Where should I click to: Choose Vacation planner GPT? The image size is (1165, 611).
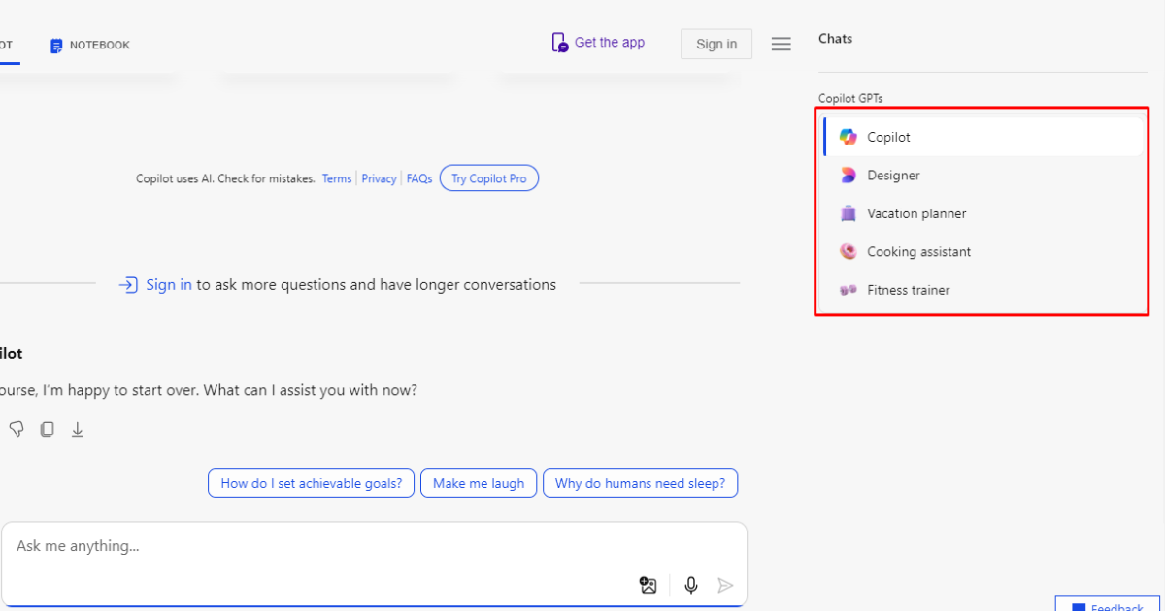[x=982, y=213]
